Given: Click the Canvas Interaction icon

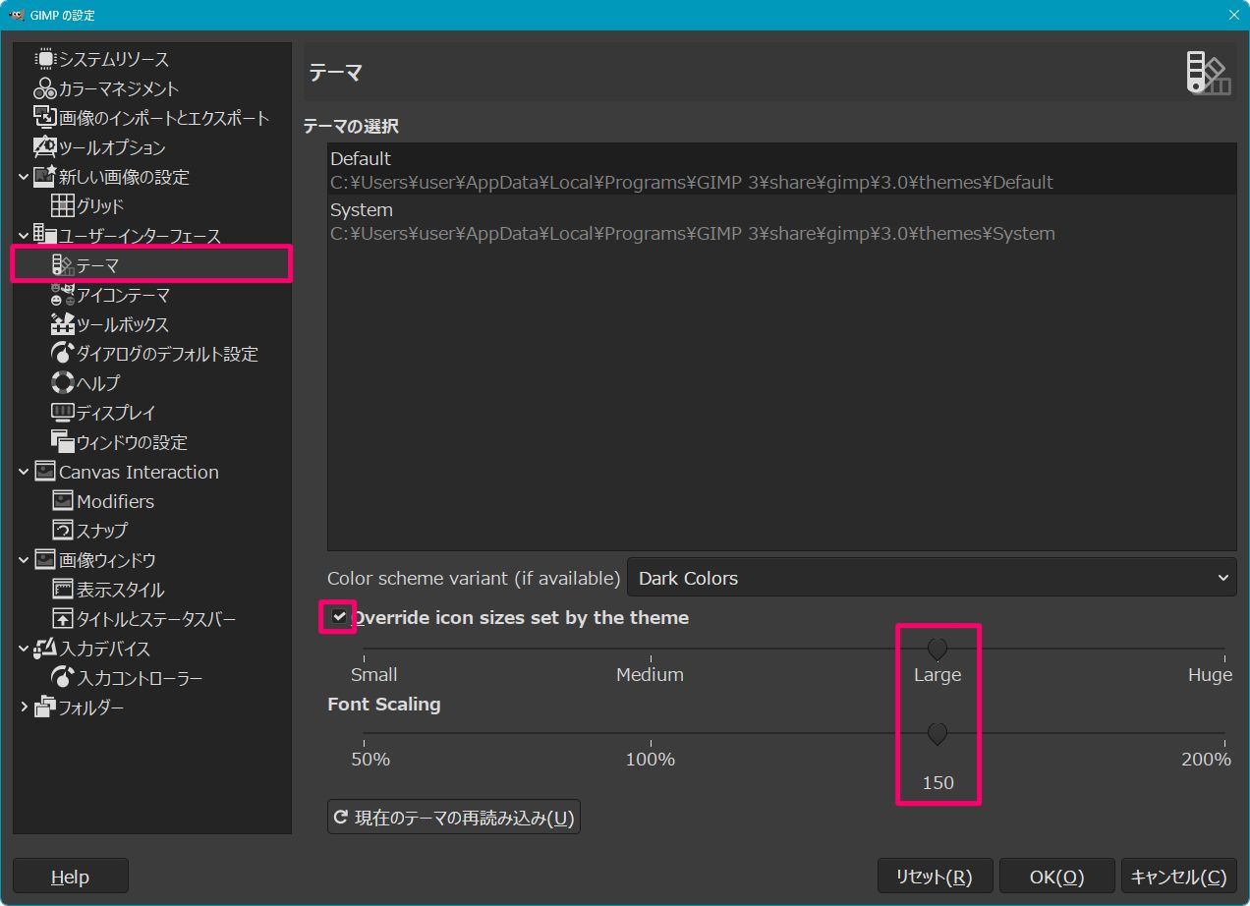Looking at the screenshot, I should 45,472.
